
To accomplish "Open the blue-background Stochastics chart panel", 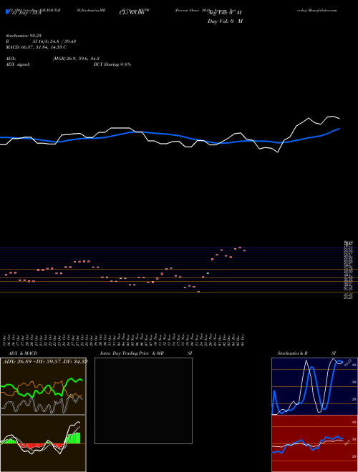I will (314, 386).
